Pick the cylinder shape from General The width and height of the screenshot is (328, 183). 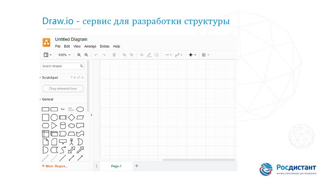tap(63, 126)
